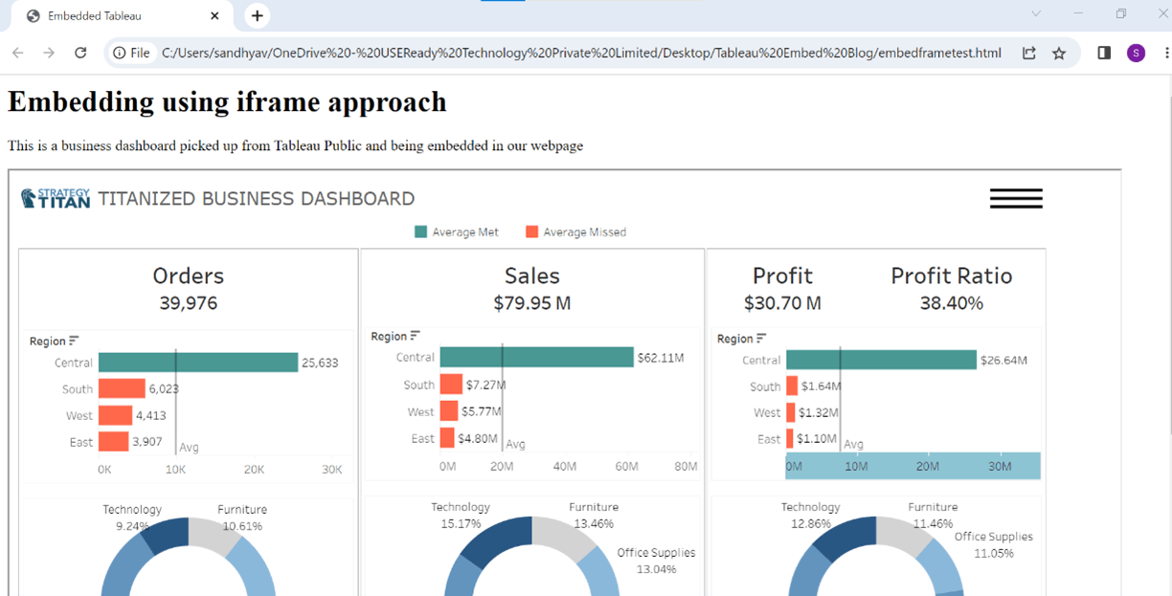Sort Region in the Orders chart

tap(74, 341)
